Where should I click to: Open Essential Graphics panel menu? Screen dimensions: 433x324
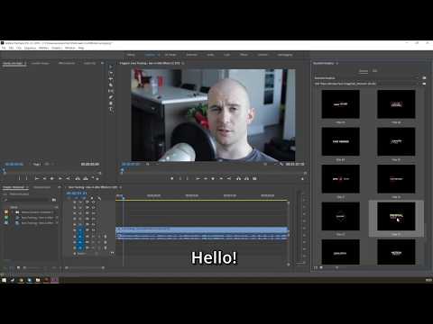pyautogui.click(x=337, y=63)
